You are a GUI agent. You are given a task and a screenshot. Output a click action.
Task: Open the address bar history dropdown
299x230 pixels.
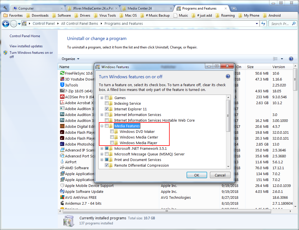[x=257, y=24]
